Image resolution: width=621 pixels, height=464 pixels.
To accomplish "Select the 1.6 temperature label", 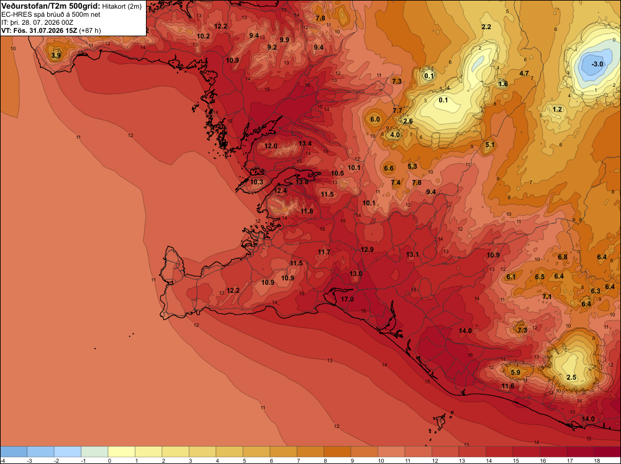I will (503, 84).
